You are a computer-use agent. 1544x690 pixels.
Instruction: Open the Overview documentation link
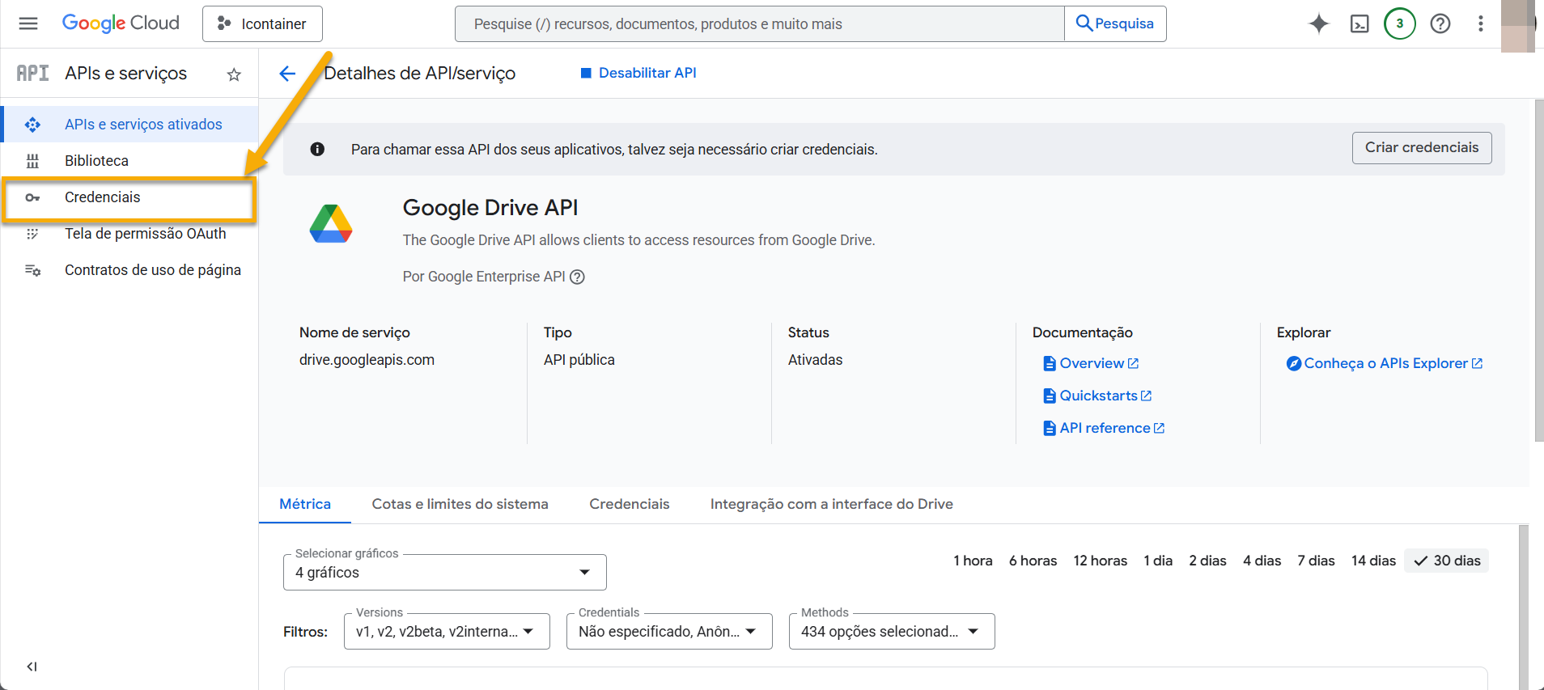[x=1091, y=363]
